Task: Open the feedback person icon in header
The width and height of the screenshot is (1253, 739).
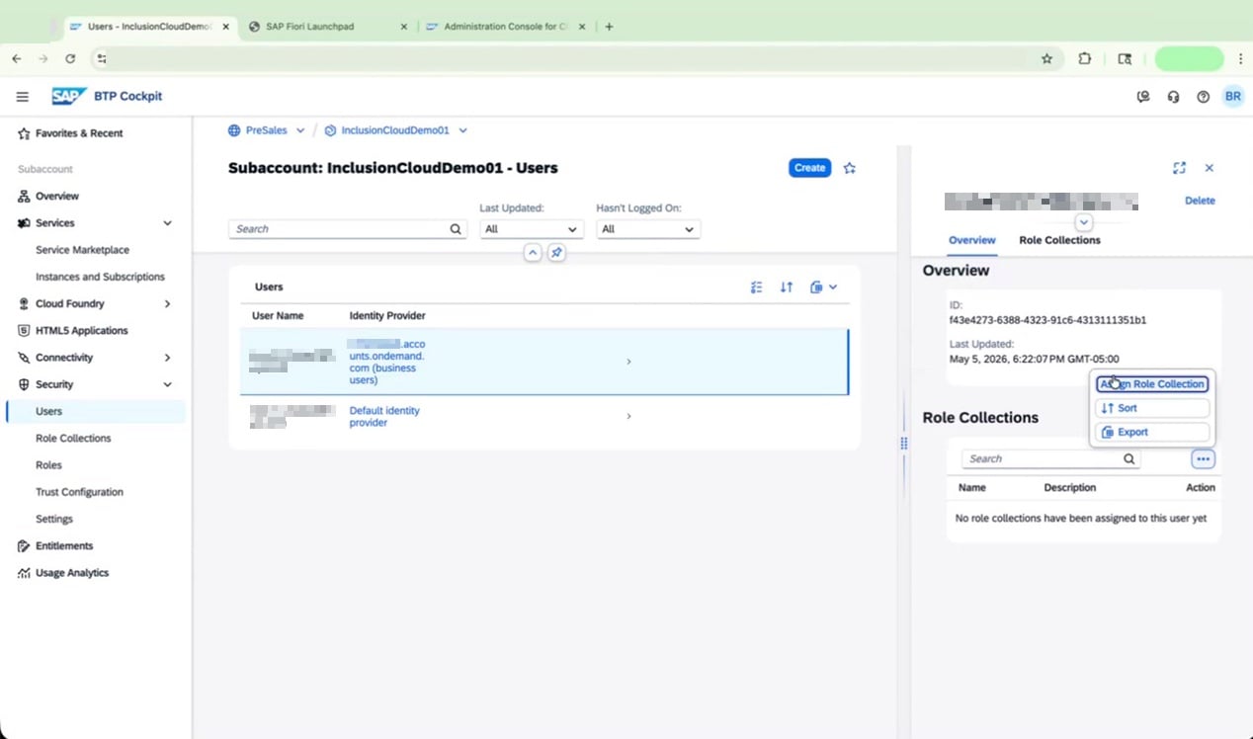Action: [x=1143, y=97]
